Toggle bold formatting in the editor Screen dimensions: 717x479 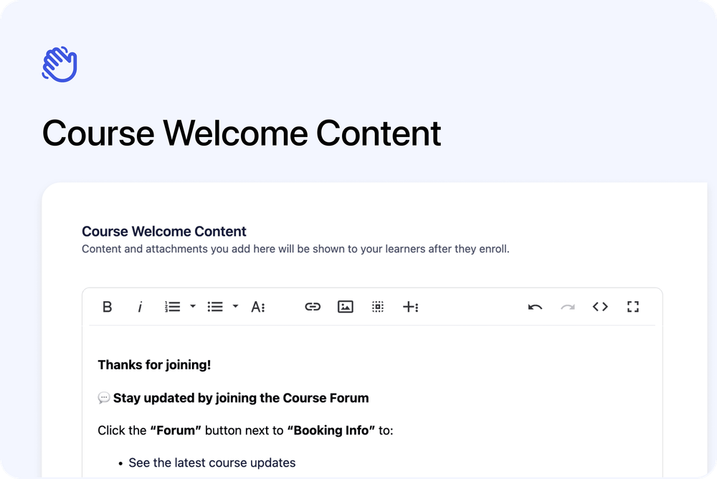click(x=107, y=306)
